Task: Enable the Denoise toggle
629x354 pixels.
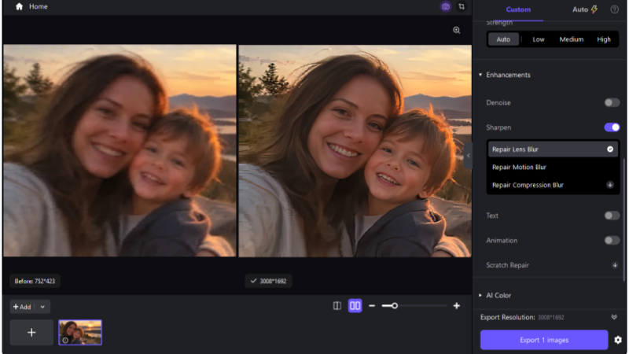Action: (612, 103)
